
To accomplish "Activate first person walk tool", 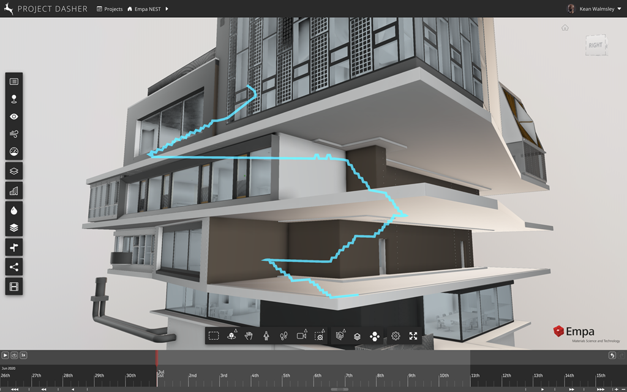I will (266, 336).
